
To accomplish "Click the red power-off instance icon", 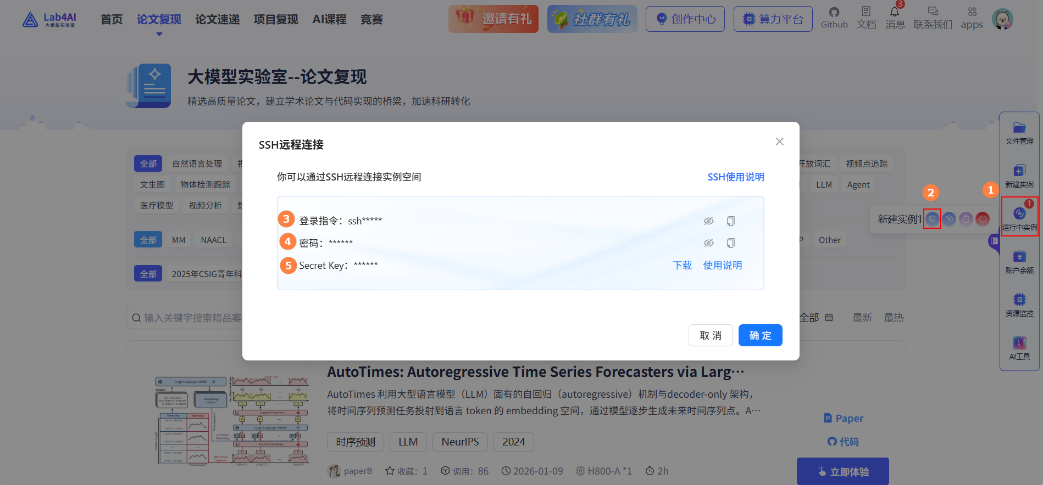I will click(983, 219).
